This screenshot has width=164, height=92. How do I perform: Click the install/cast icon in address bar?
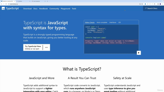[140, 4]
